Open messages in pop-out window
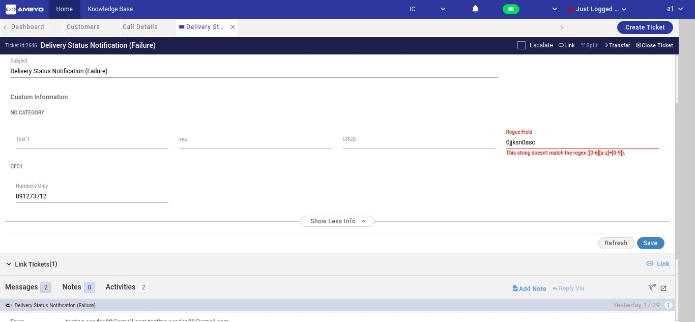The width and height of the screenshot is (695, 322). coord(663,288)
